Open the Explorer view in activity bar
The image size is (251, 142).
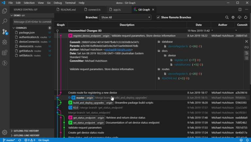tap(5, 11)
